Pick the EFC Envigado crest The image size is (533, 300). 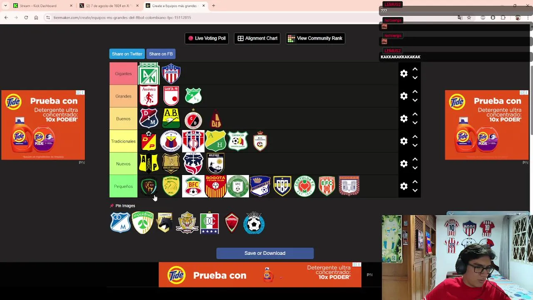(327, 186)
